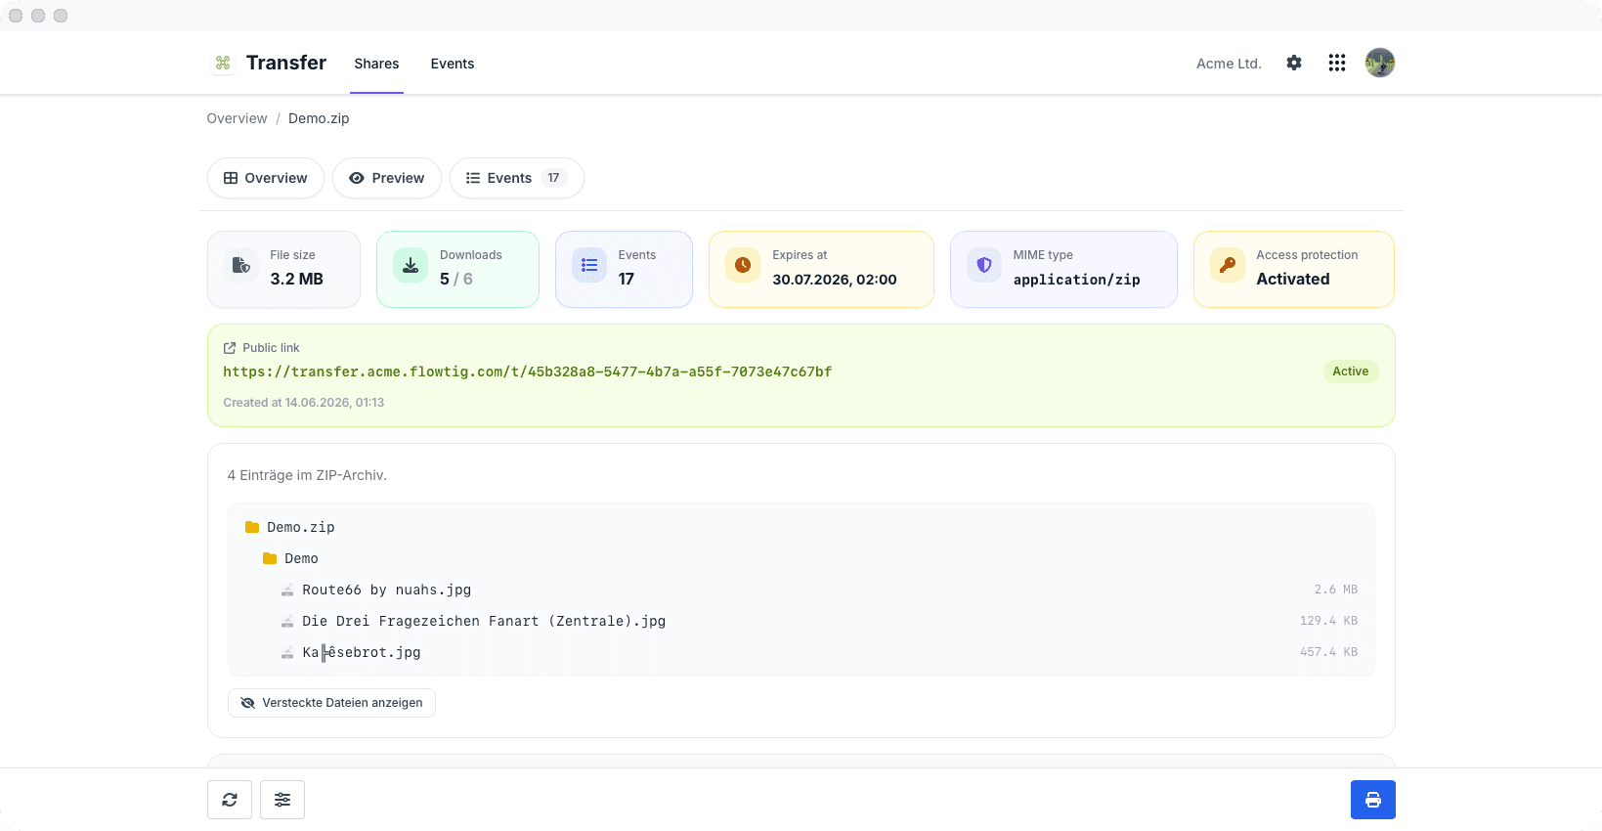Select Route66 by nuahs.jpg file
Screen dimensions: 1602x831
[801, 590]
